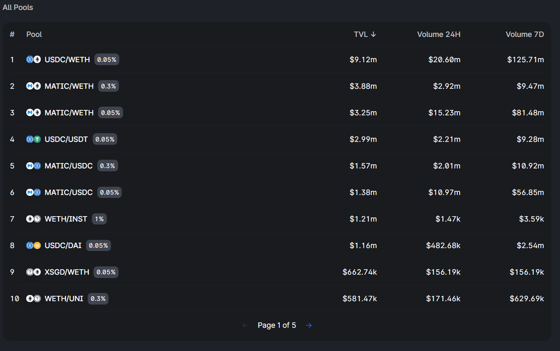Click 24H volume value $171.46k
Viewport: 560px width, 351px height.
(x=443, y=298)
